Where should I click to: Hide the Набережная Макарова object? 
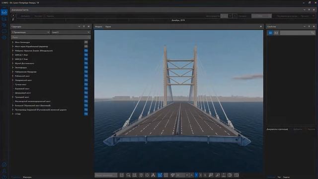[x=86, y=72]
